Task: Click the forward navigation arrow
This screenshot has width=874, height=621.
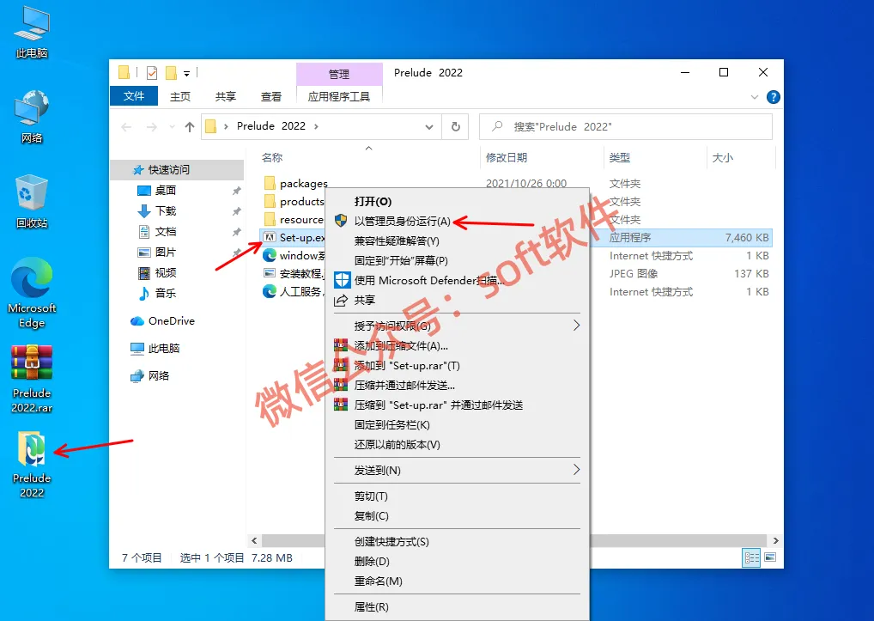Action: click(x=151, y=127)
